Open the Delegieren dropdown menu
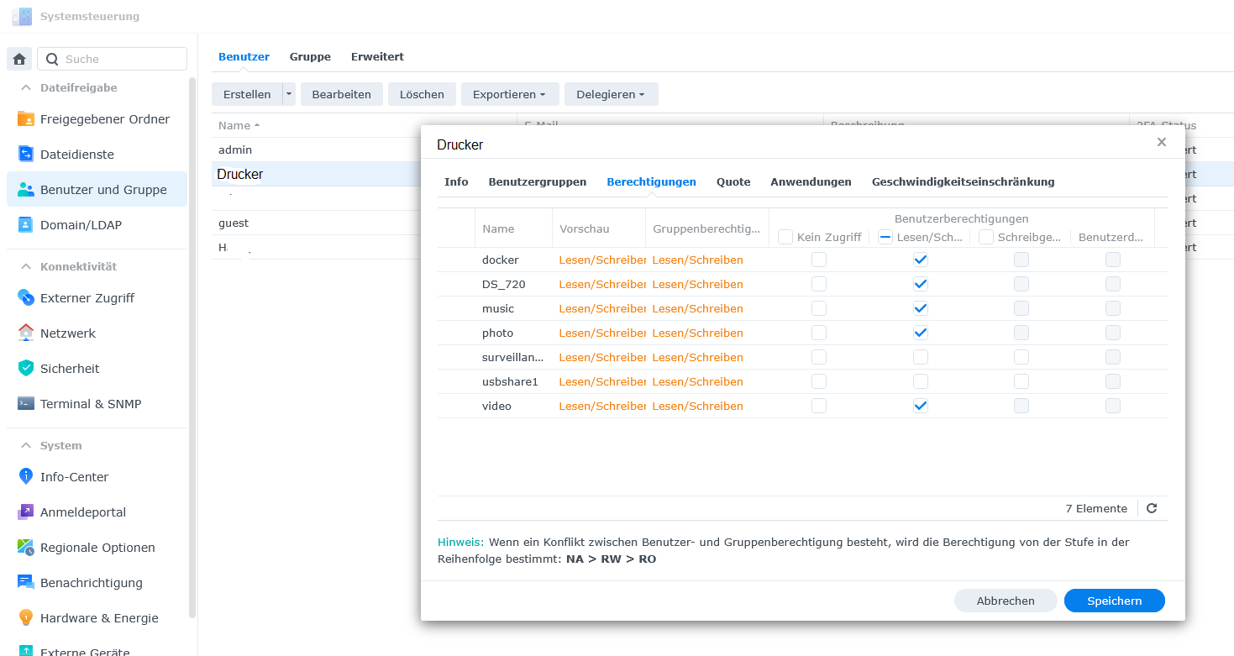This screenshot has width=1234, height=656. click(x=611, y=93)
